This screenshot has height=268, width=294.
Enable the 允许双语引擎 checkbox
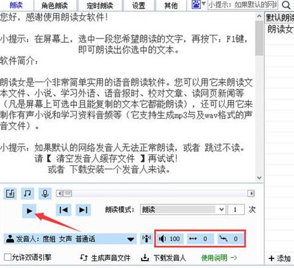[7, 257]
